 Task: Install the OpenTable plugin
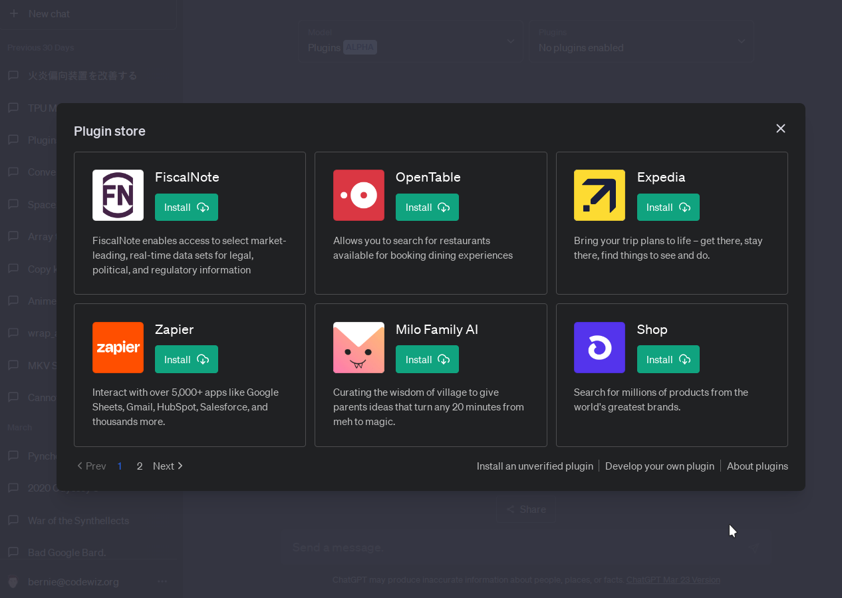(427, 208)
